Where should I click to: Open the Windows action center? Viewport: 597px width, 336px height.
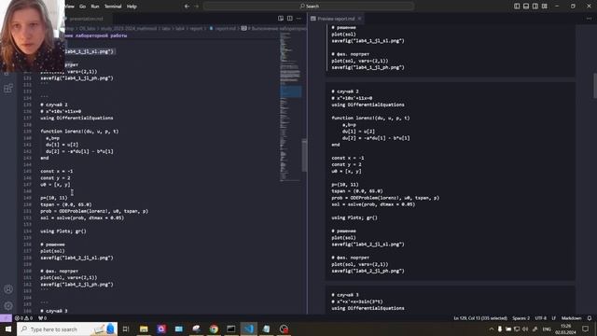click(x=586, y=329)
